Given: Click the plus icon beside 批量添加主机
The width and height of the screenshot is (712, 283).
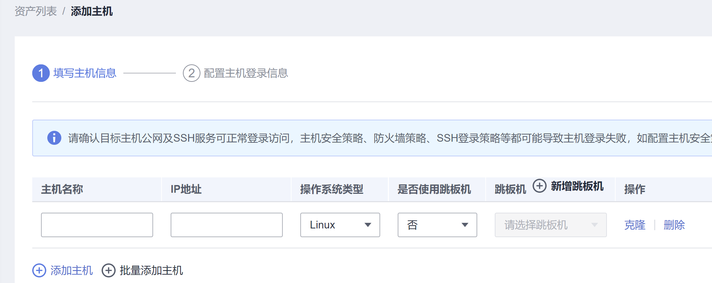Looking at the screenshot, I should (x=109, y=270).
